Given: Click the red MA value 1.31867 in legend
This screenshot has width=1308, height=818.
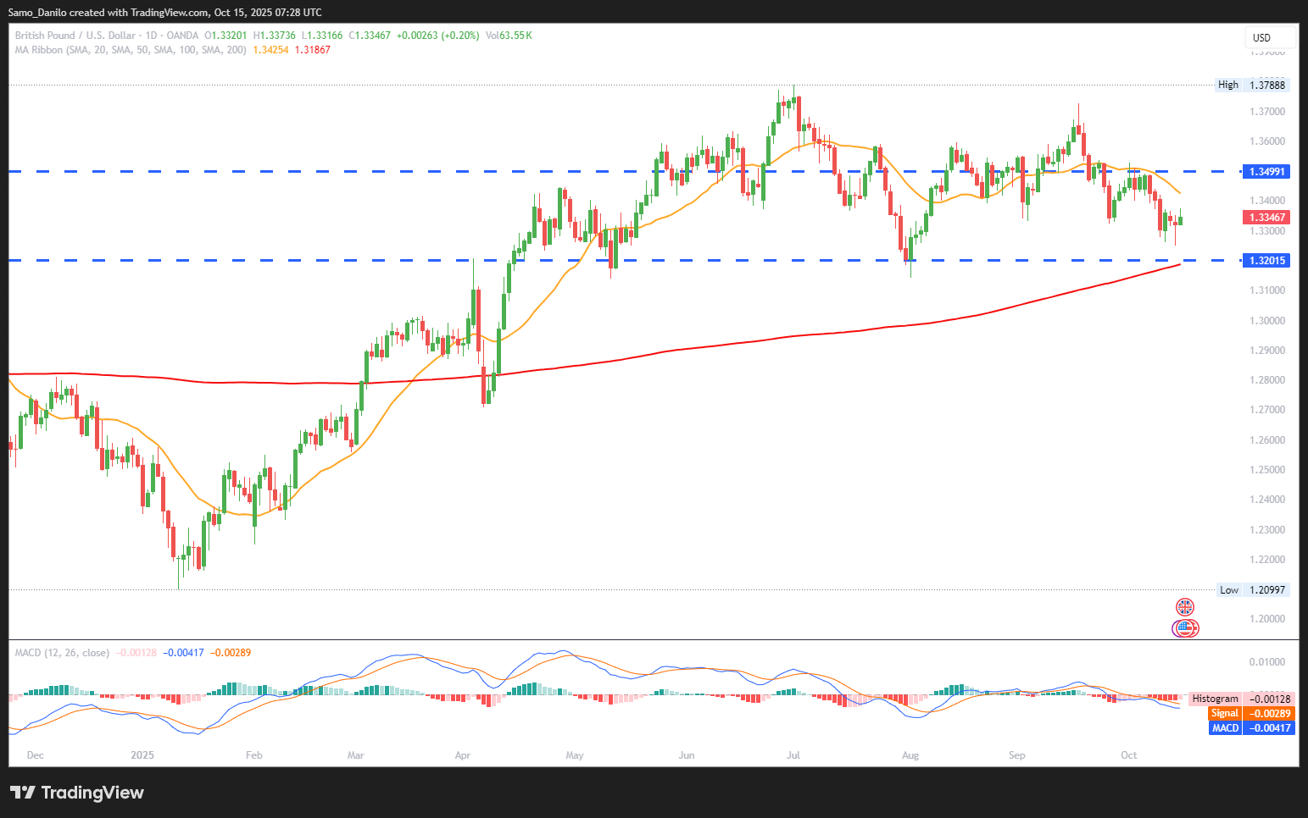Looking at the screenshot, I should [x=313, y=50].
